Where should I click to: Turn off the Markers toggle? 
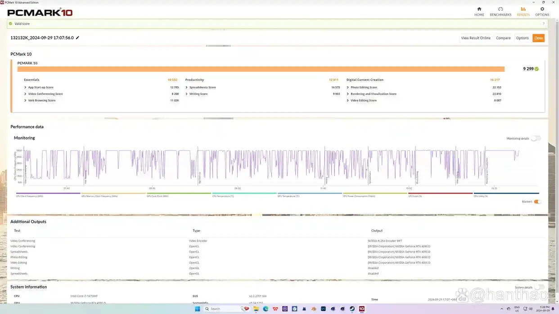pos(537,202)
